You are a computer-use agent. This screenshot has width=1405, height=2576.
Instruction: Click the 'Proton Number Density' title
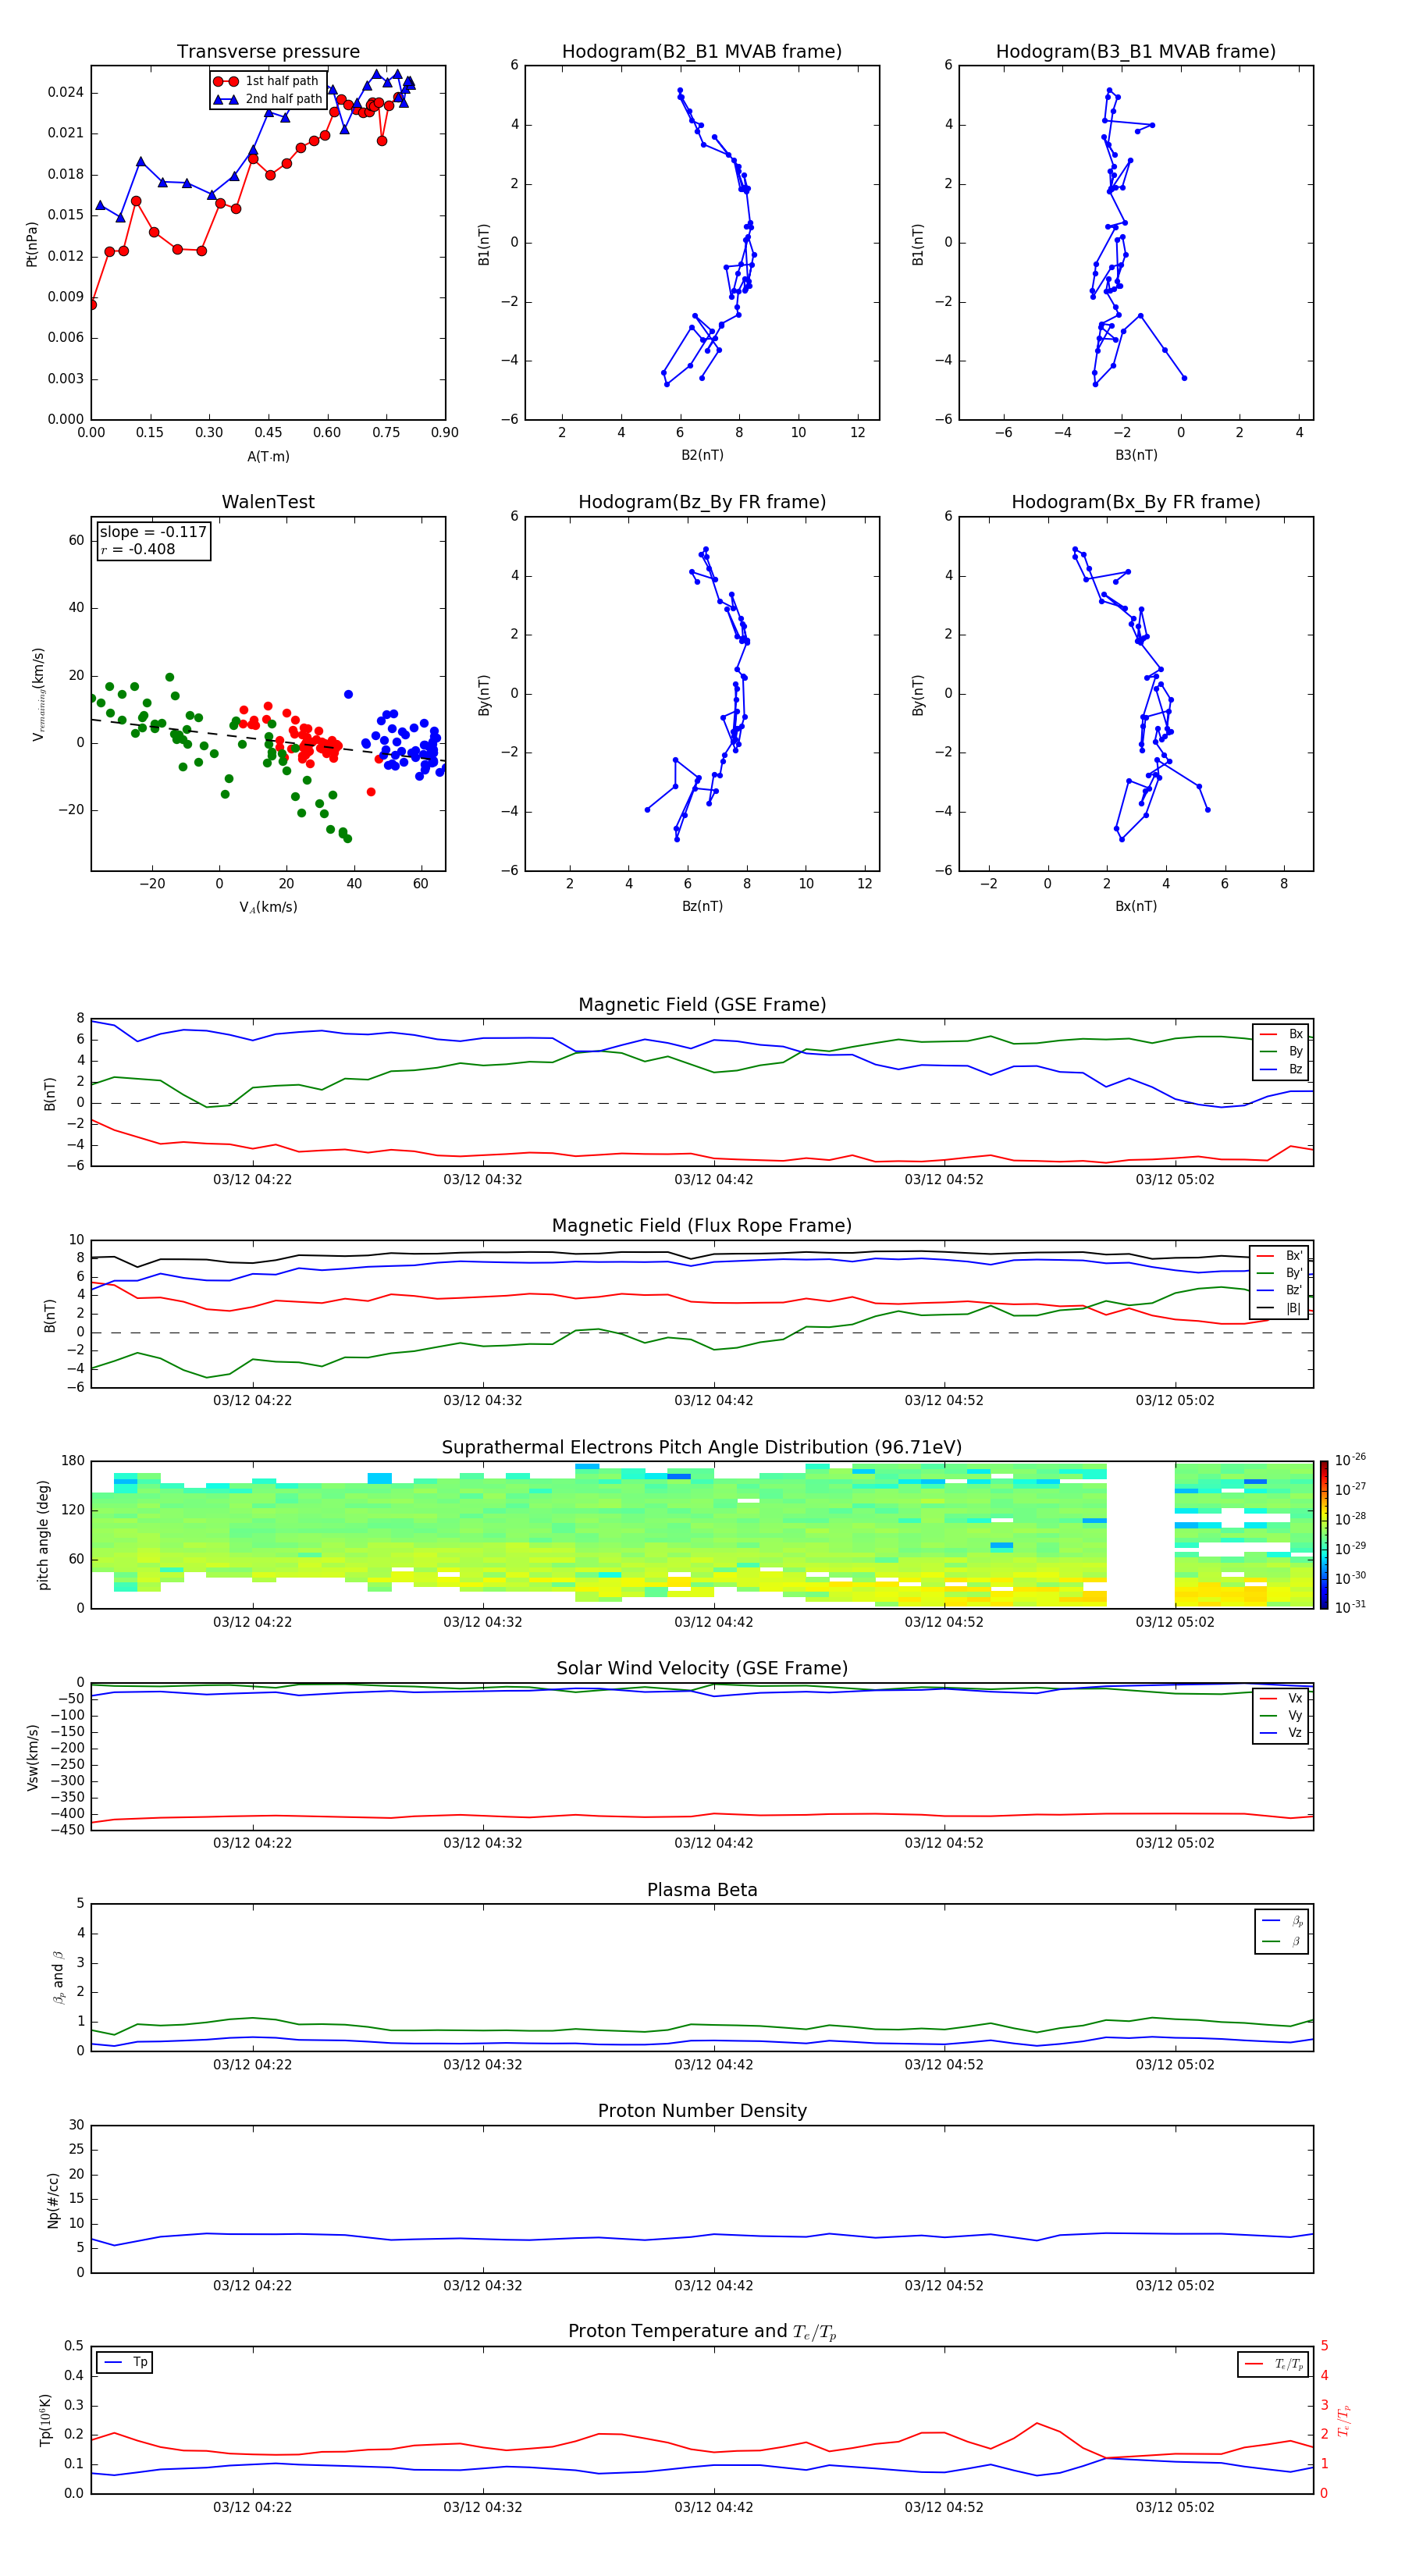click(x=702, y=2111)
